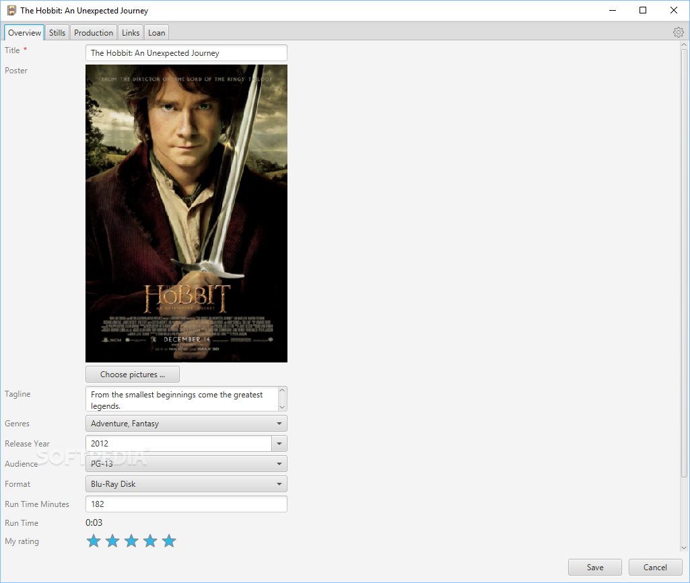The height and width of the screenshot is (583, 690).
Task: Maximize the movie window
Action: [x=643, y=11]
